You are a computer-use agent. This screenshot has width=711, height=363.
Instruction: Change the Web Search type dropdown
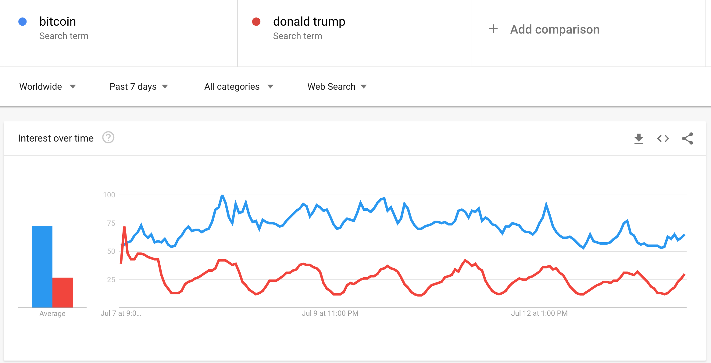pyautogui.click(x=337, y=87)
